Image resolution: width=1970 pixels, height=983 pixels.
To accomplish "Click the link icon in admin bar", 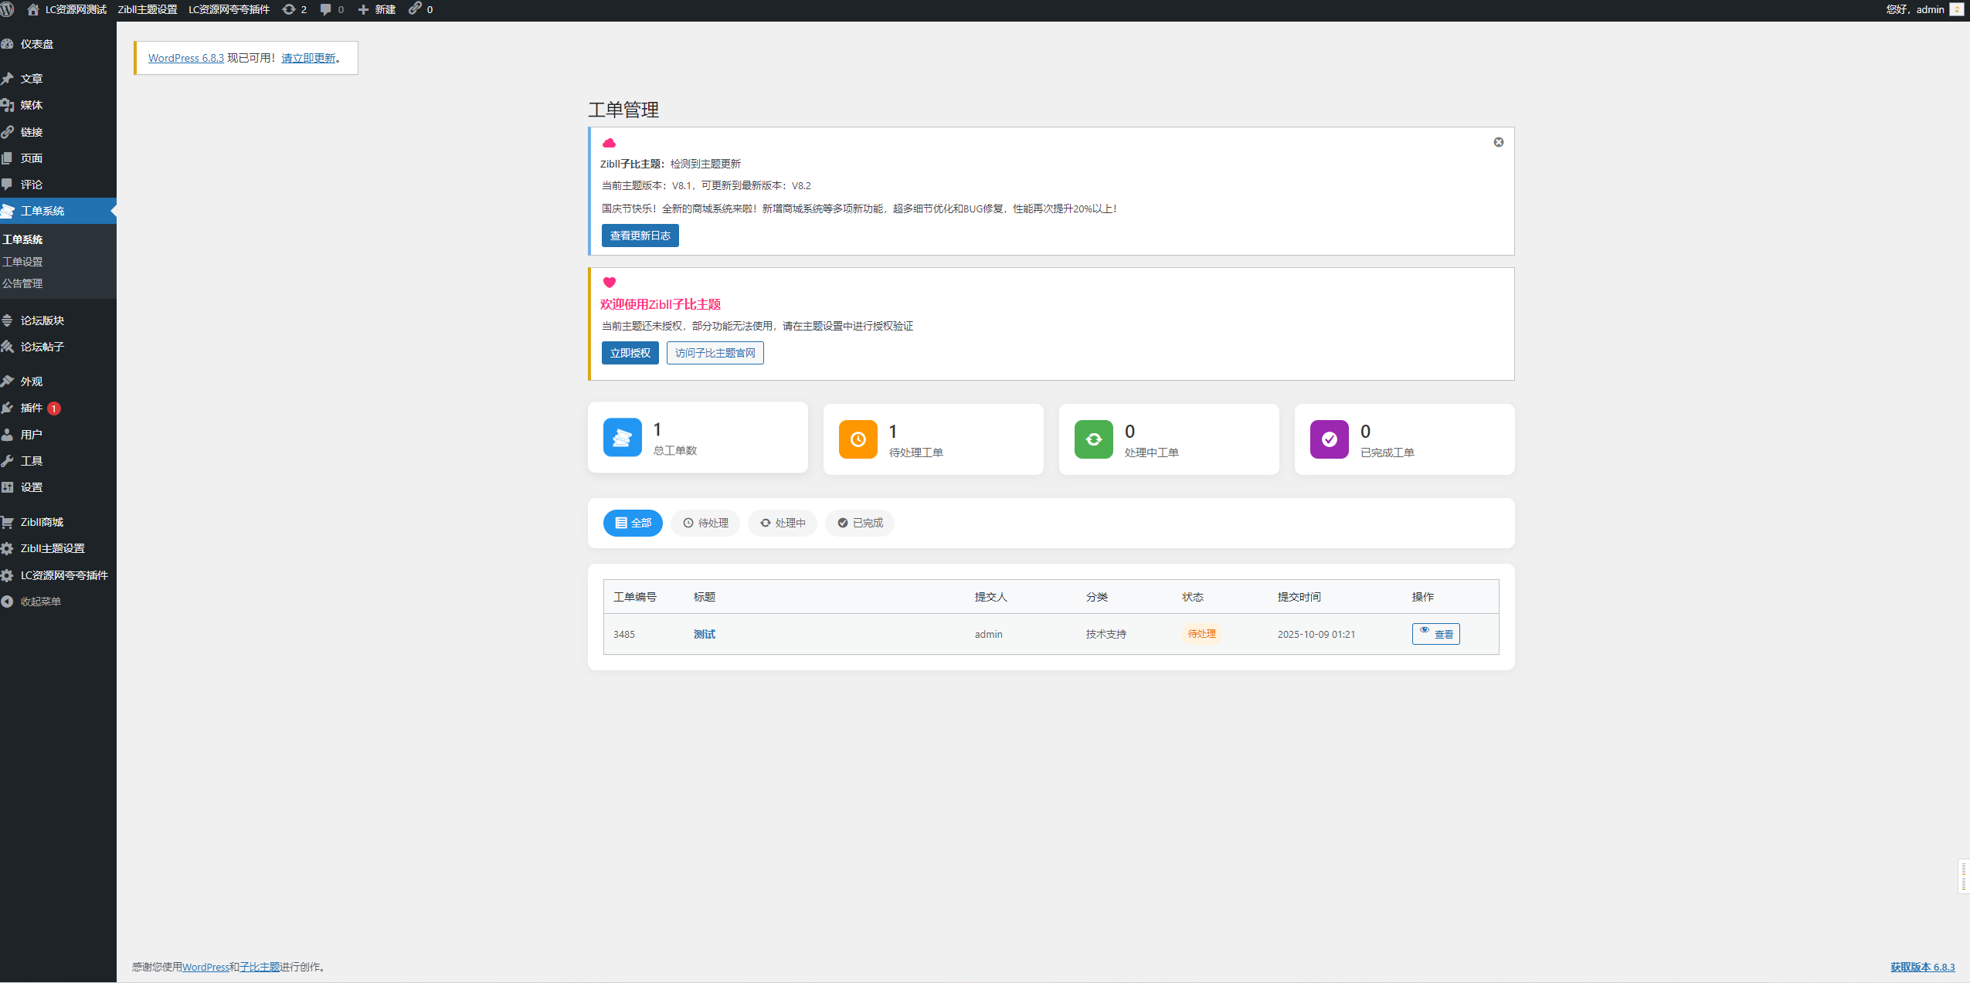I will (x=416, y=8).
